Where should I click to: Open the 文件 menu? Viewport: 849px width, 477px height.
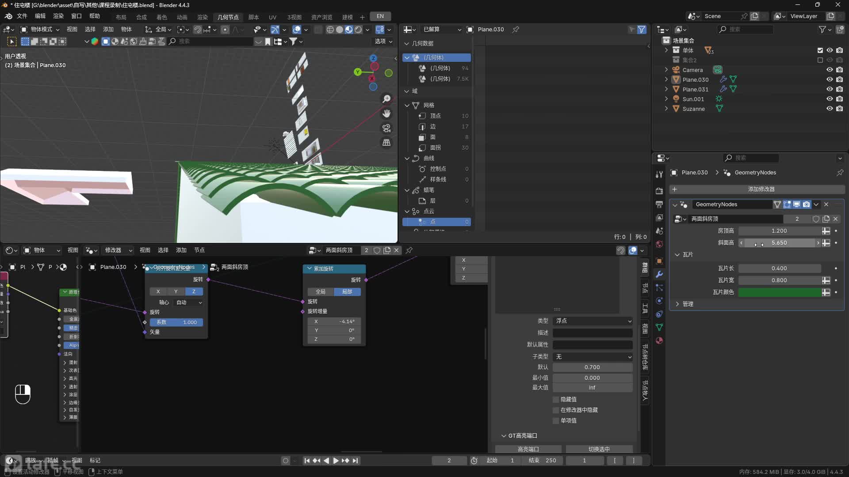[22, 16]
